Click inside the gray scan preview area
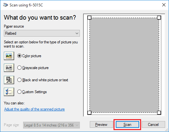The height and width of the screenshot is (132, 169). [x=124, y=65]
